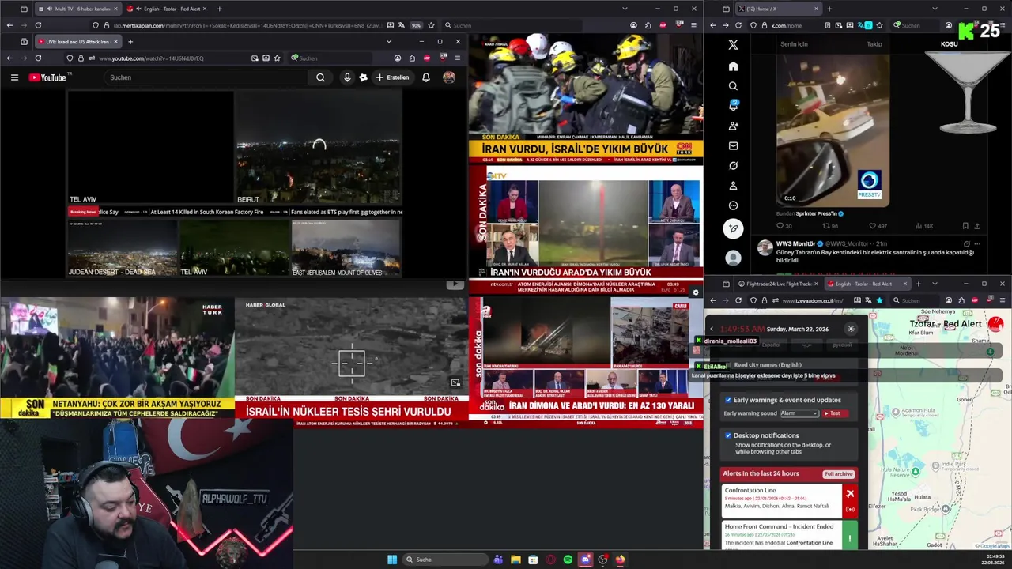Click Tzofar panel back arrow
1012x569 pixels.
tap(712, 329)
